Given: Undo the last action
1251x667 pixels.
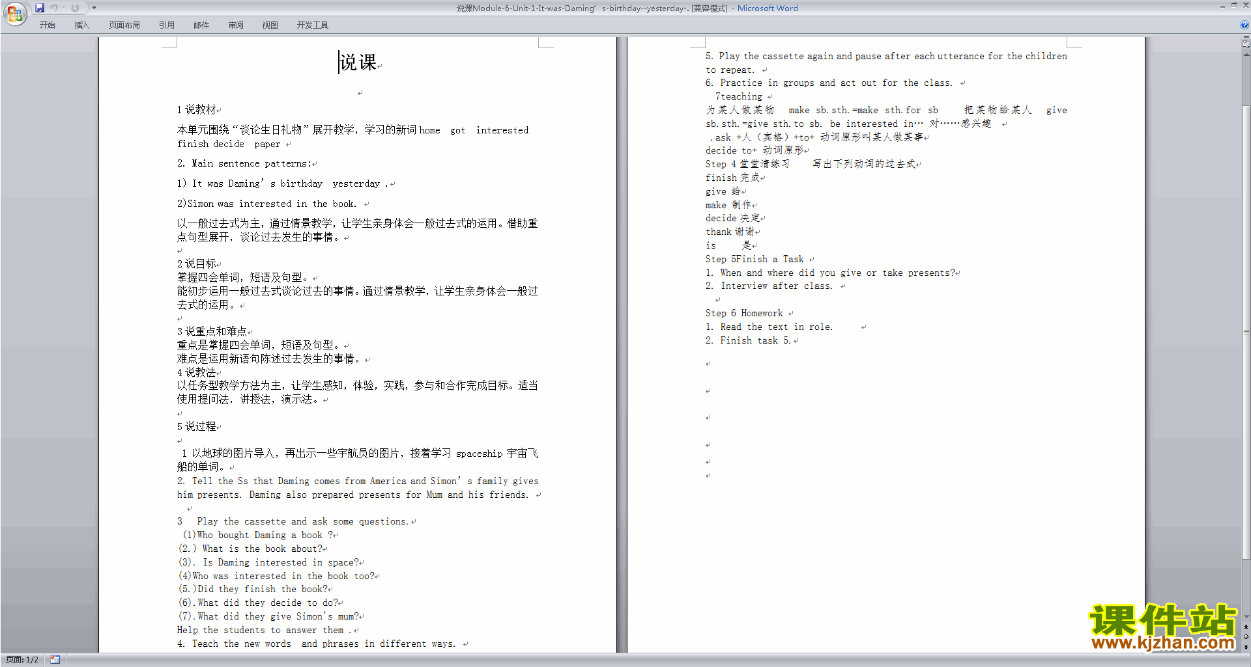Looking at the screenshot, I should (x=54, y=8).
